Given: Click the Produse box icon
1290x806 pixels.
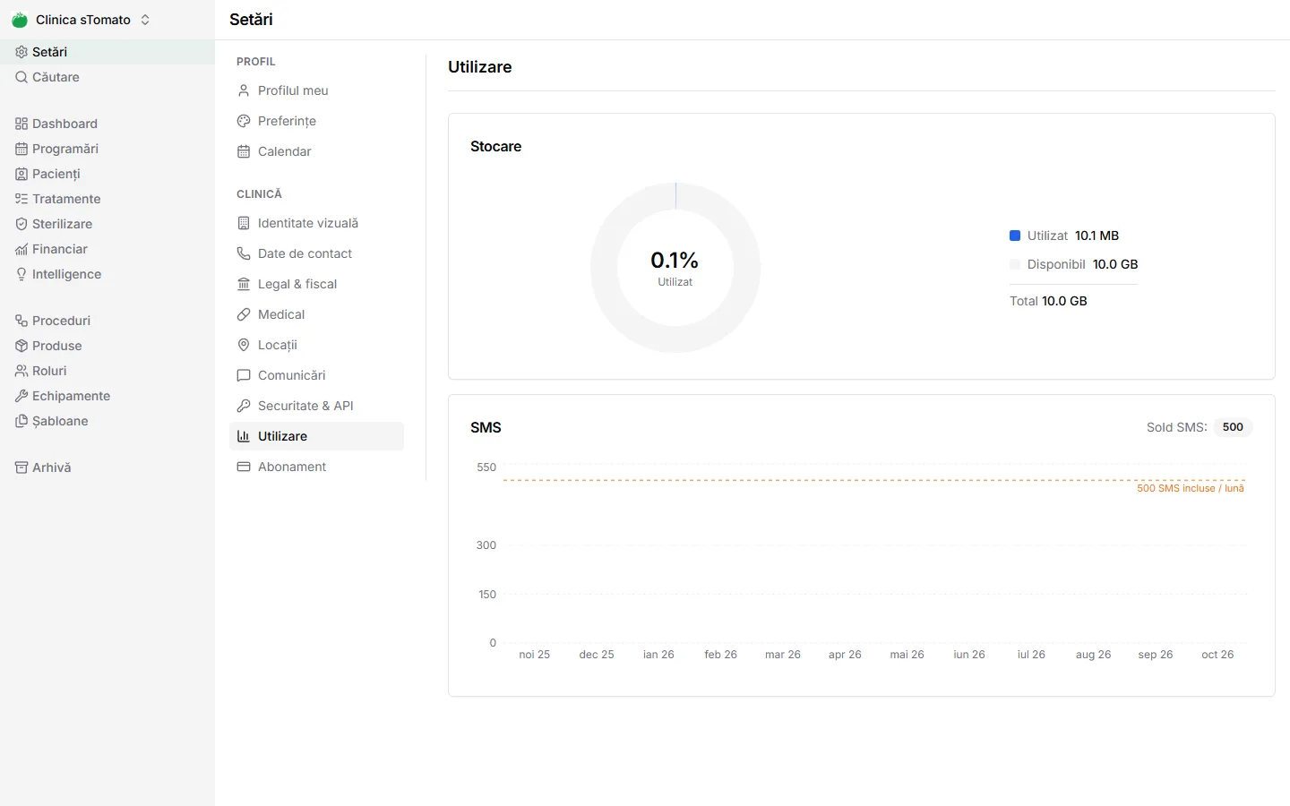Looking at the screenshot, I should [21, 346].
